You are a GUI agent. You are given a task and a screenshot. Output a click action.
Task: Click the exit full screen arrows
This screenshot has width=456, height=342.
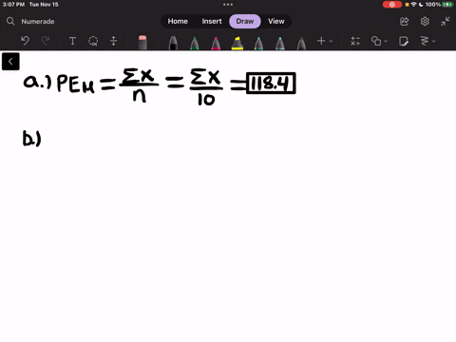(x=446, y=21)
